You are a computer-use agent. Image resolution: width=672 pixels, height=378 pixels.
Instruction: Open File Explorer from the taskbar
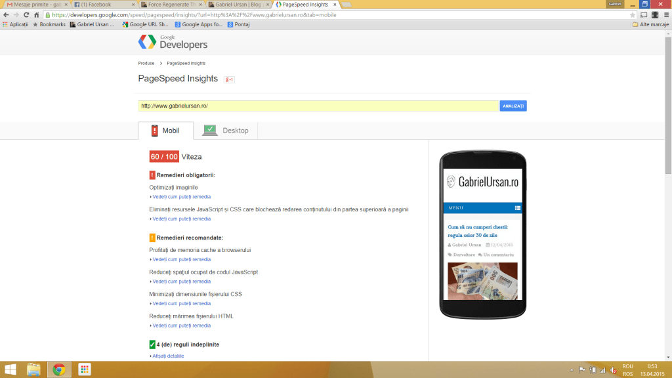point(33,369)
